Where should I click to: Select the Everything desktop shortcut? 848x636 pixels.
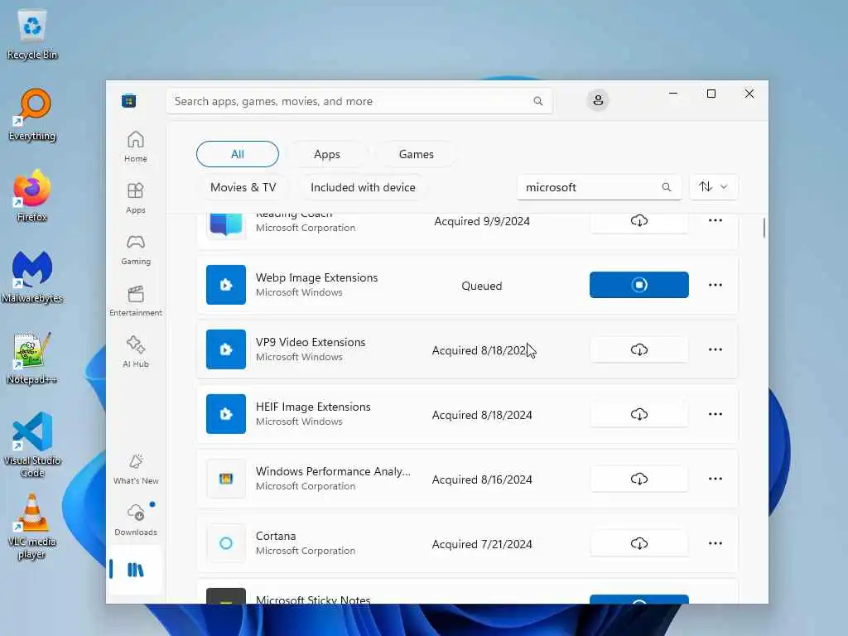pyautogui.click(x=32, y=115)
